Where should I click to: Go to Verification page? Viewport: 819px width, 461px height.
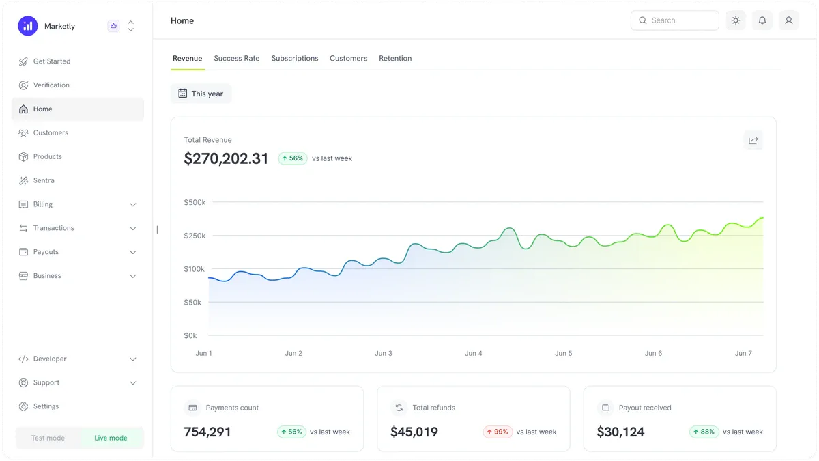[78, 85]
